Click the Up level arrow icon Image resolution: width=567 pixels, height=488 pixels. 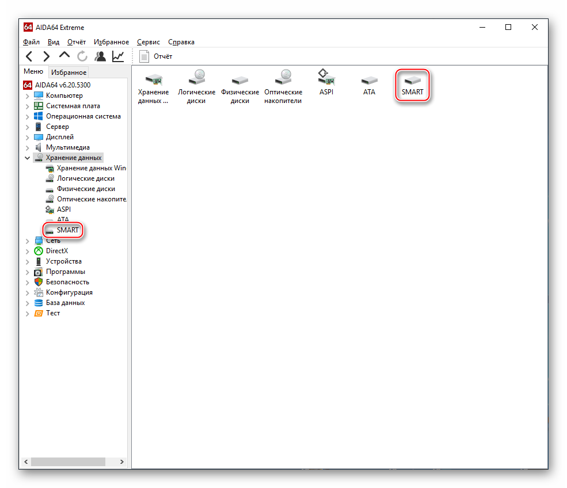pos(64,56)
